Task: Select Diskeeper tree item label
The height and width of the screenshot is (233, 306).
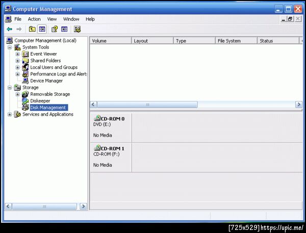Action: (40, 101)
